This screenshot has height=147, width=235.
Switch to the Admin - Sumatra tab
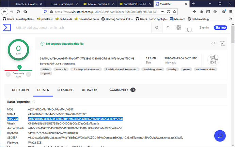pyautogui.click(x=99, y=4)
